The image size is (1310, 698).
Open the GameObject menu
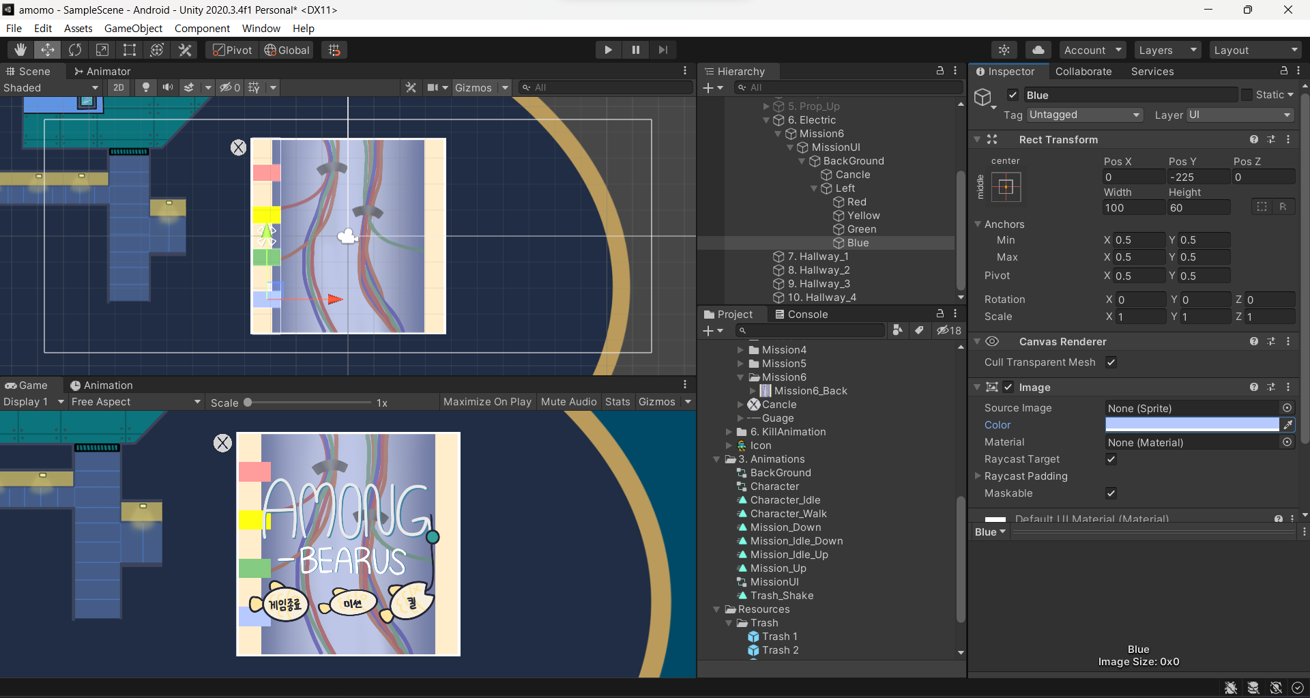[x=133, y=28]
